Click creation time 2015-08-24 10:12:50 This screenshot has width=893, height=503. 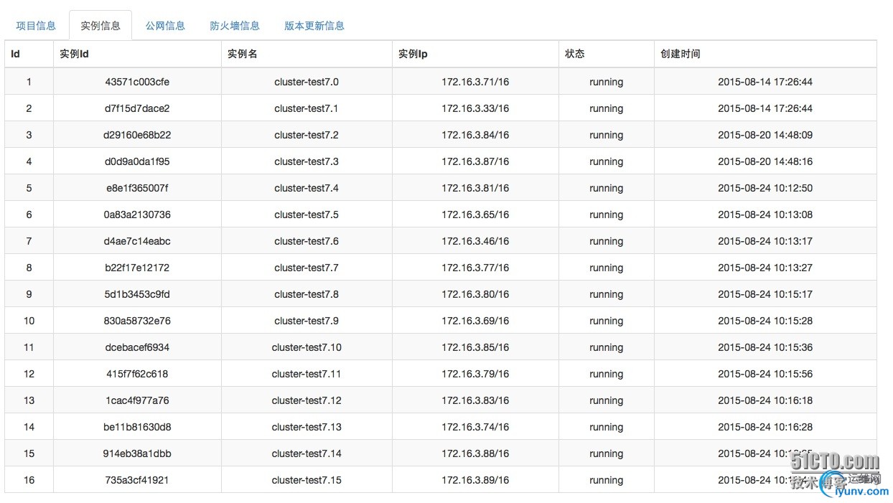[765, 188]
